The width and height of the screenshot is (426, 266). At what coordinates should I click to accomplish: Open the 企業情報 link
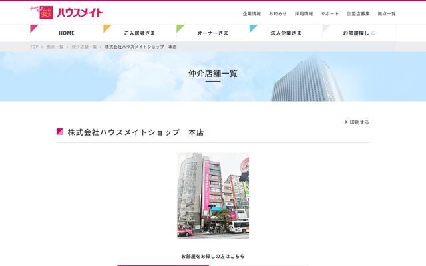click(252, 13)
